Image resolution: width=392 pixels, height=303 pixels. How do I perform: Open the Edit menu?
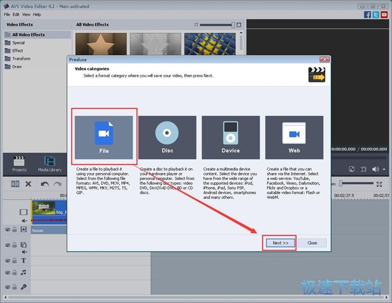[x=16, y=15]
